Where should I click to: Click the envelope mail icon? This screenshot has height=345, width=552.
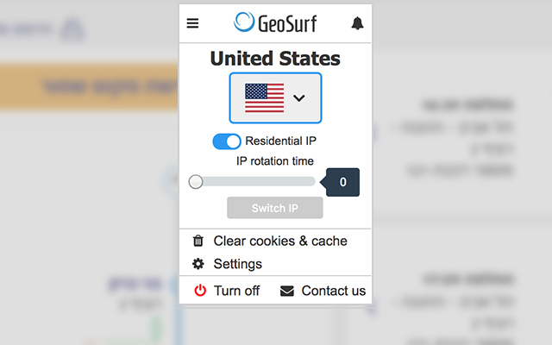tap(287, 291)
